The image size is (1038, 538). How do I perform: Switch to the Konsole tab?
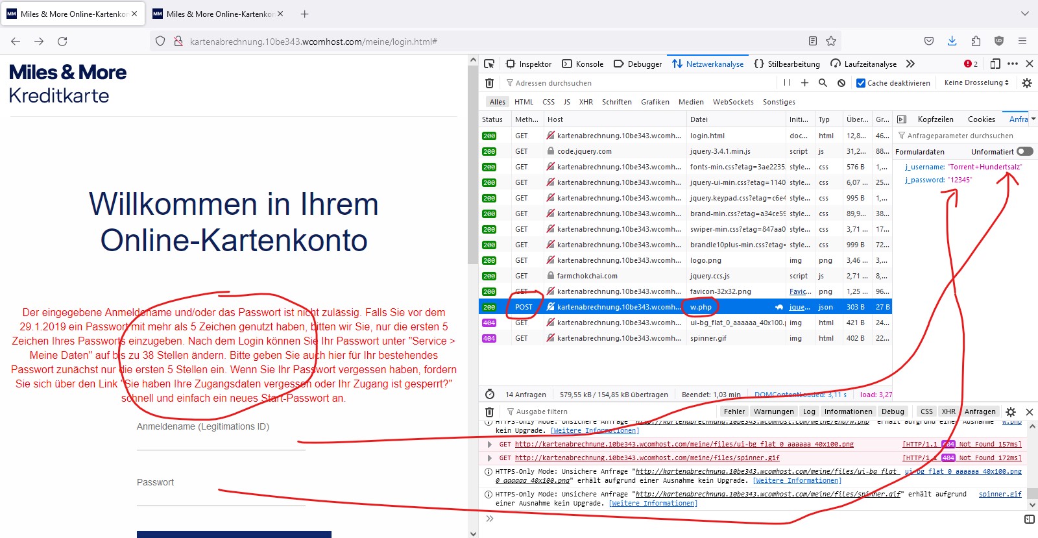coord(583,64)
